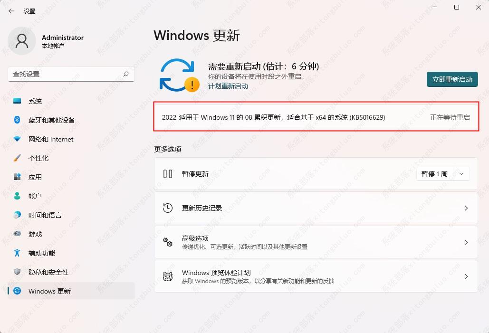Open 隐私和安全性 privacy settings

pyautogui.click(x=48, y=272)
